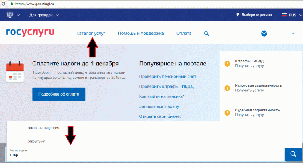Open 'Запишитесь к врачу' link
This screenshot has width=303, height=163.
click(159, 106)
